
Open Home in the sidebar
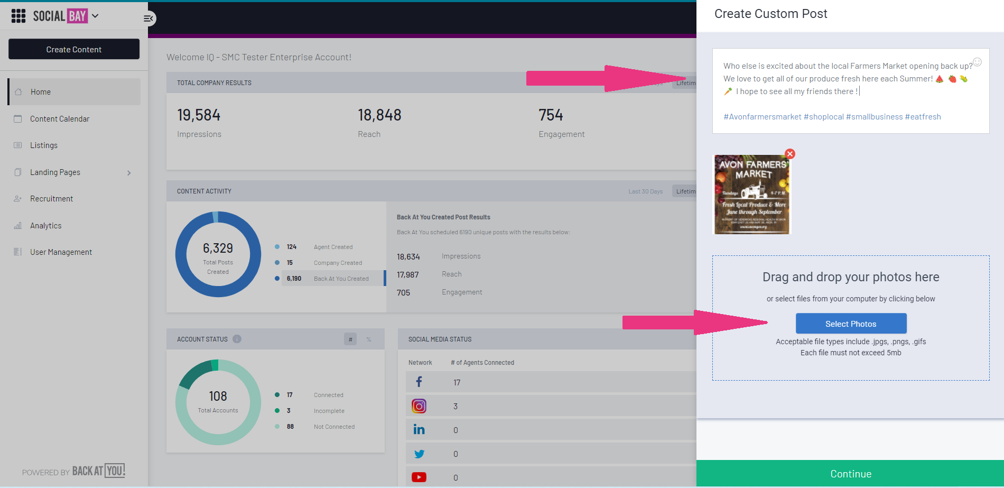click(74, 91)
